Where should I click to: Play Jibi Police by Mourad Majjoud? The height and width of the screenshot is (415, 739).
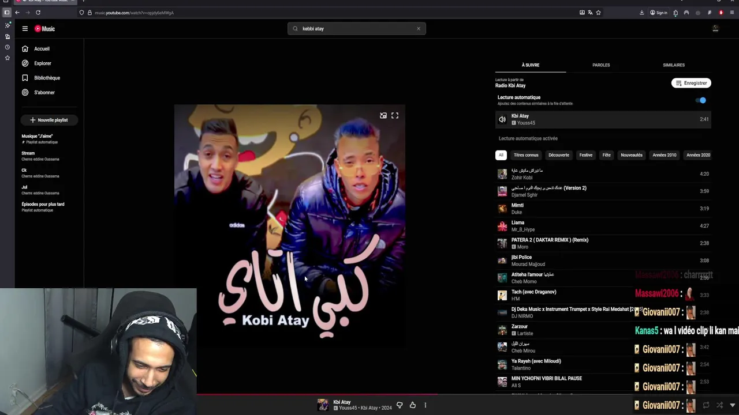[603, 261]
